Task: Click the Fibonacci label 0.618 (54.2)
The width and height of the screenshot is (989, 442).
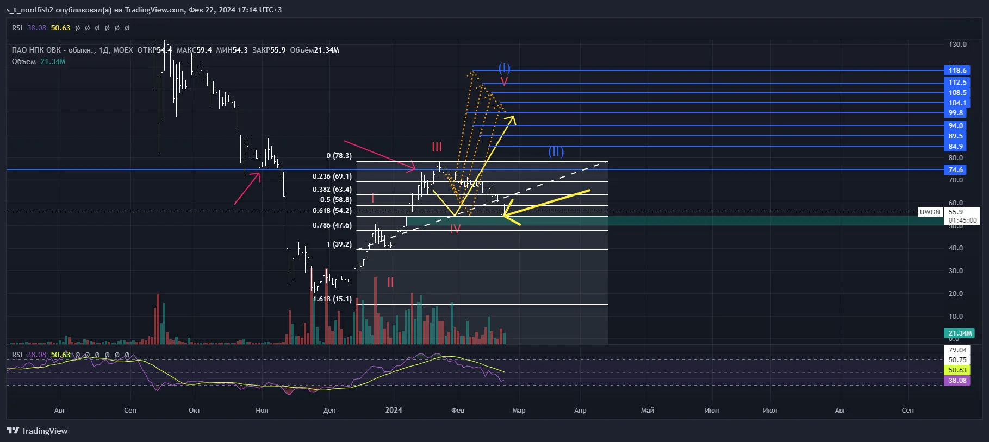Action: (332, 211)
